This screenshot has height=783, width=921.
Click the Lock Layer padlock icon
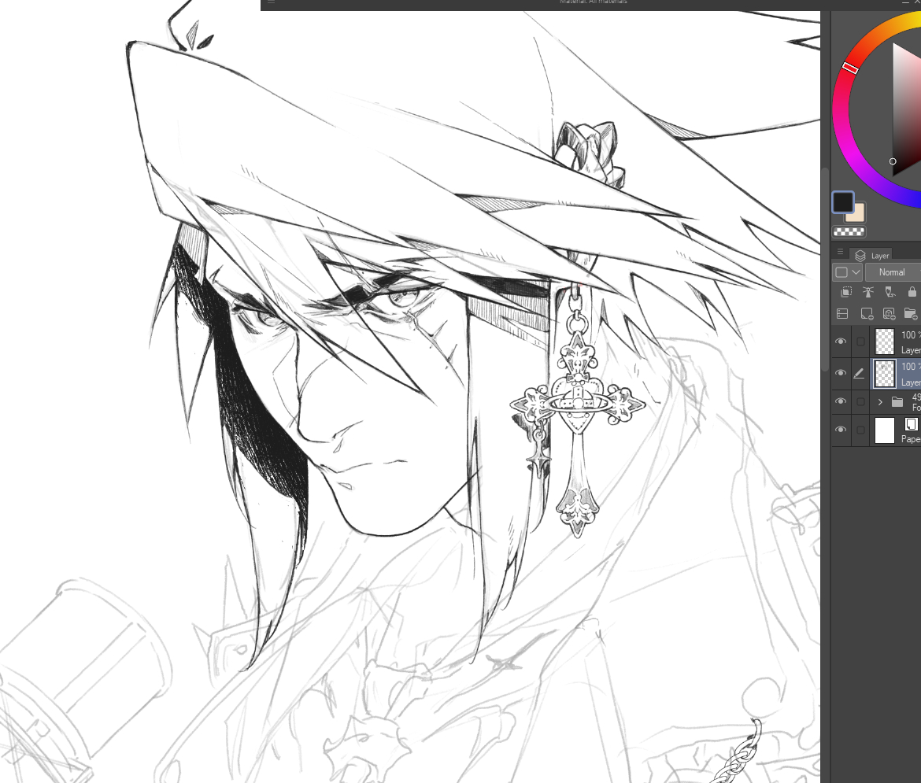(x=912, y=292)
